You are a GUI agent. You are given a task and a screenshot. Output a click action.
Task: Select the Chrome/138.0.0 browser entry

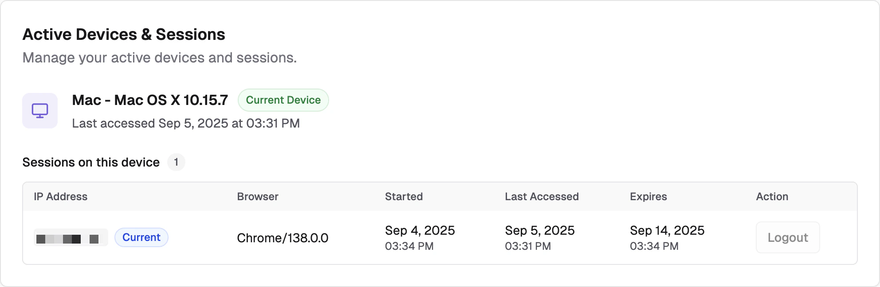click(x=283, y=238)
